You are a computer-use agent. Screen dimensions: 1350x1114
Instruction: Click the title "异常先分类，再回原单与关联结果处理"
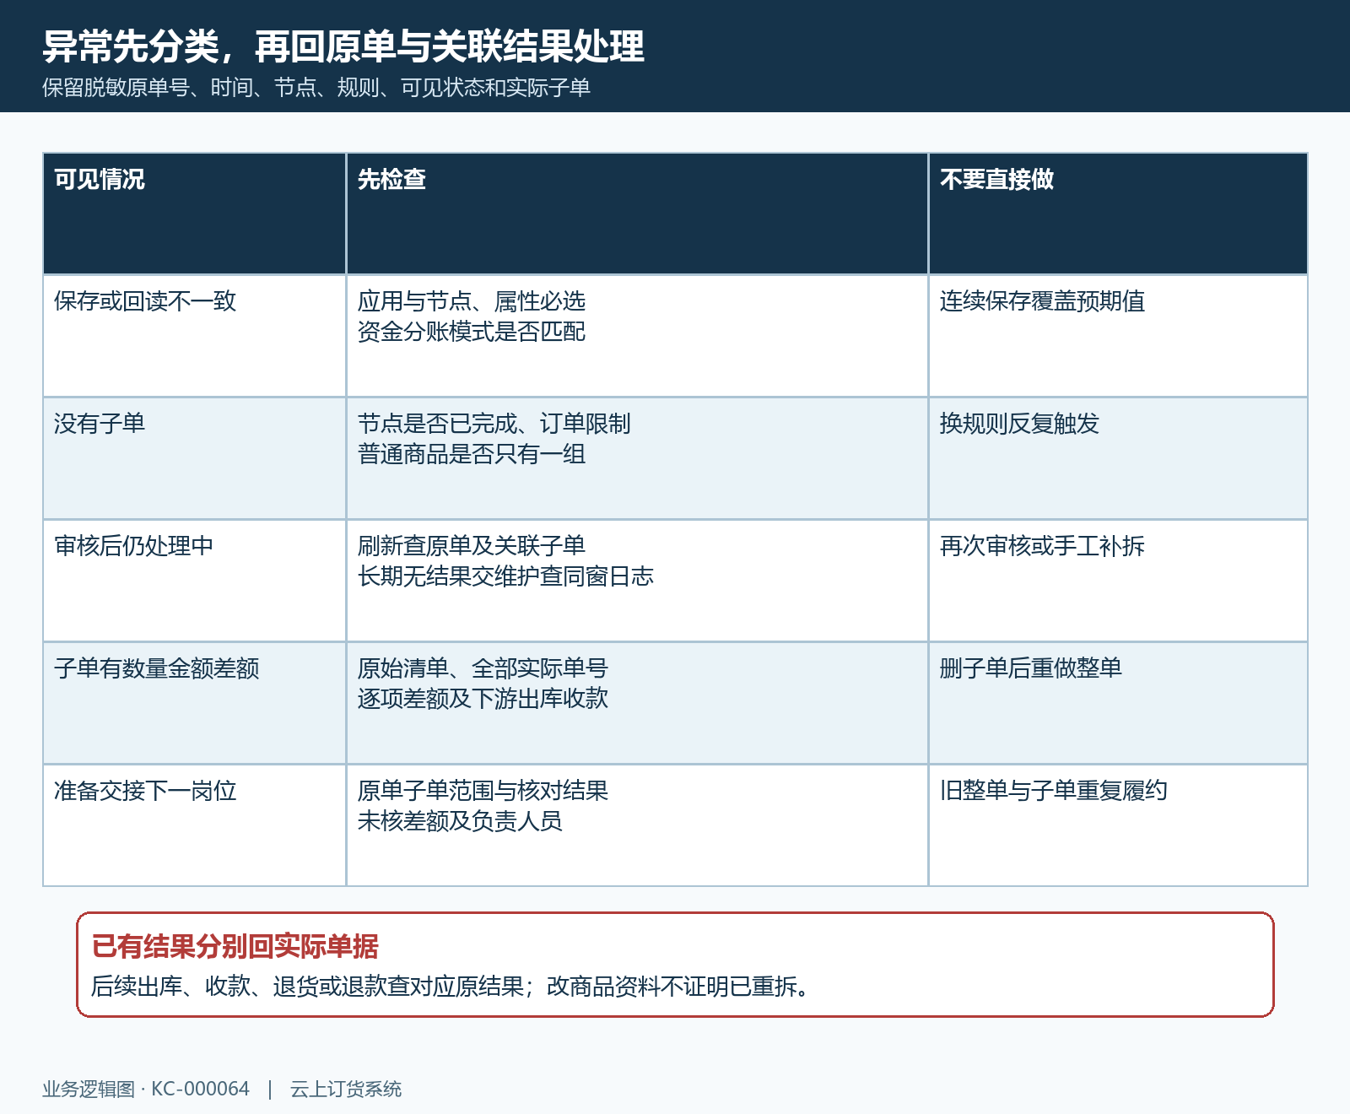pyautogui.click(x=343, y=46)
